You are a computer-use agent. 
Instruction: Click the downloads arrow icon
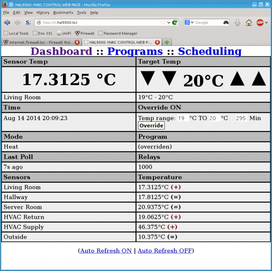click(x=237, y=23)
